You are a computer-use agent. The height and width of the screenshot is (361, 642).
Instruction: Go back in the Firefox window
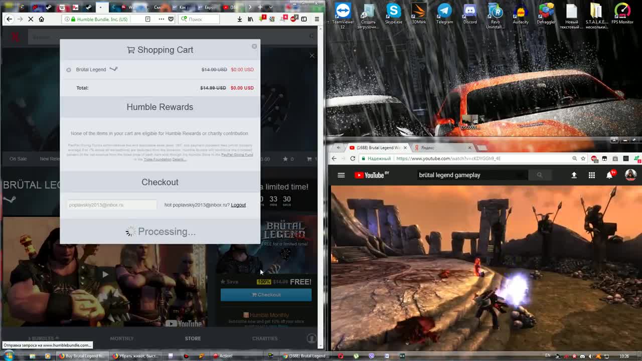(x=9, y=19)
